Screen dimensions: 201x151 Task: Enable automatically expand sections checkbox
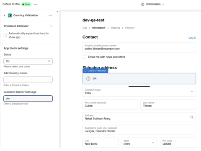pyautogui.click(x=5, y=35)
